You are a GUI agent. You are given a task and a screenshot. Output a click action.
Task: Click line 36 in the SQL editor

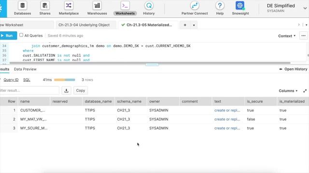pos(56,55)
